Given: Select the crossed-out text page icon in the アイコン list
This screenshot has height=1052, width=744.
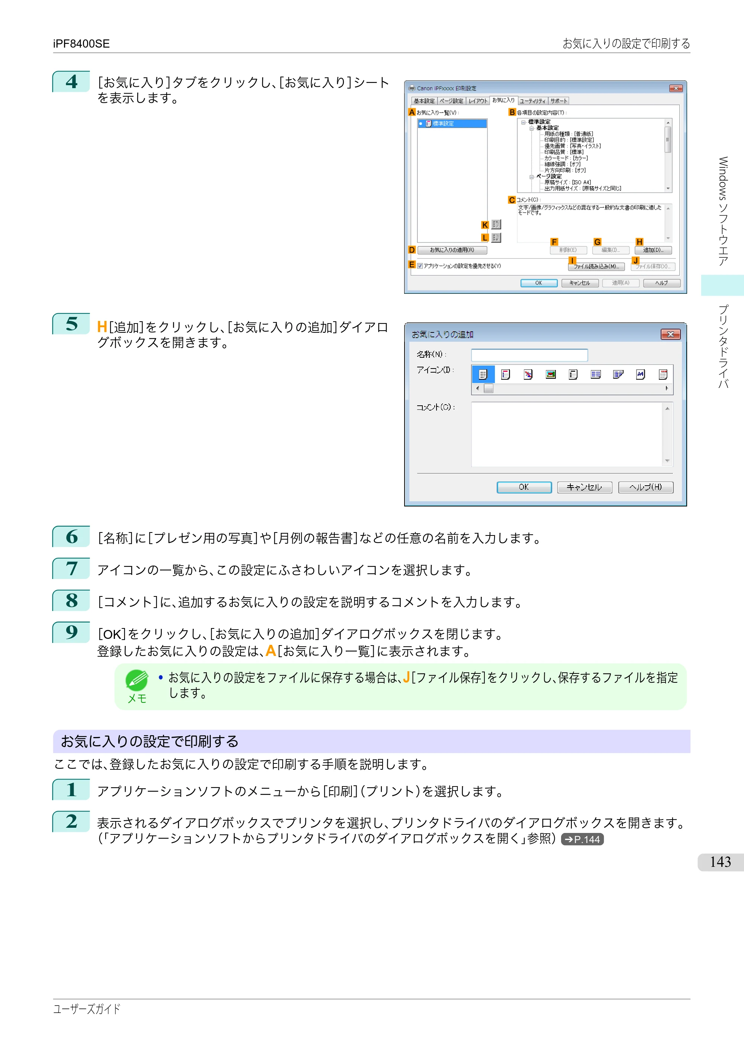Looking at the screenshot, I should [528, 374].
